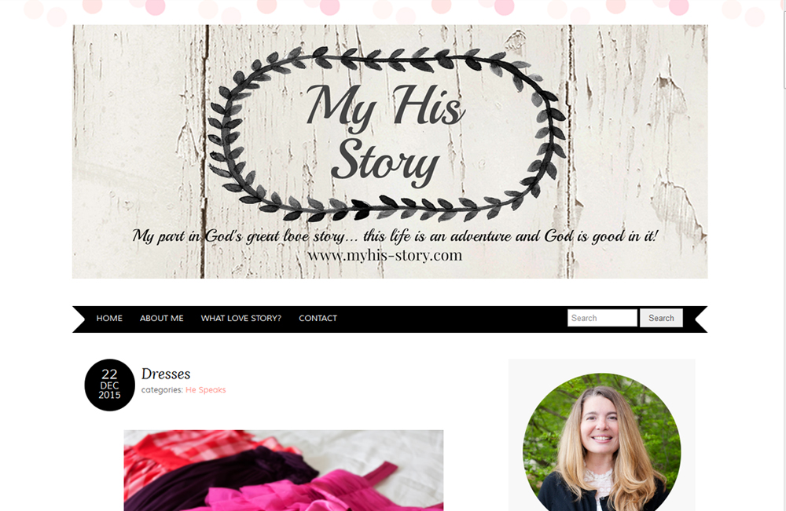Open the He Speaks category link
The image size is (786, 511).
[x=205, y=390]
